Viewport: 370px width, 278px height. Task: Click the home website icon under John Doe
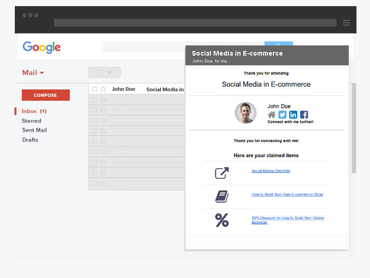(x=271, y=114)
